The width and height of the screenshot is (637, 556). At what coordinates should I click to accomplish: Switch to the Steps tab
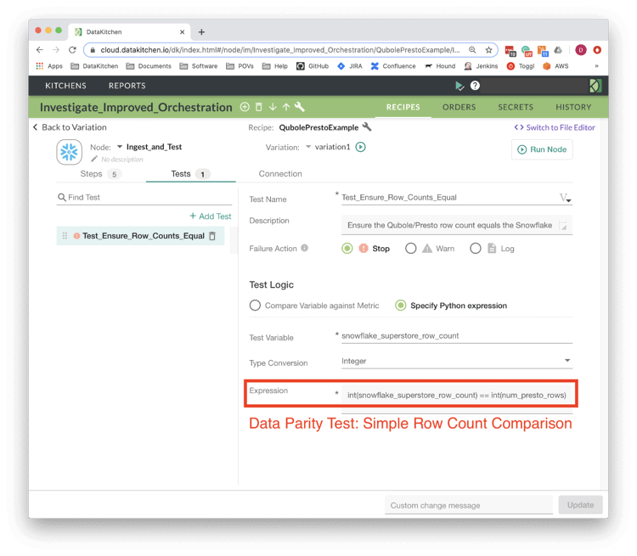(x=91, y=174)
